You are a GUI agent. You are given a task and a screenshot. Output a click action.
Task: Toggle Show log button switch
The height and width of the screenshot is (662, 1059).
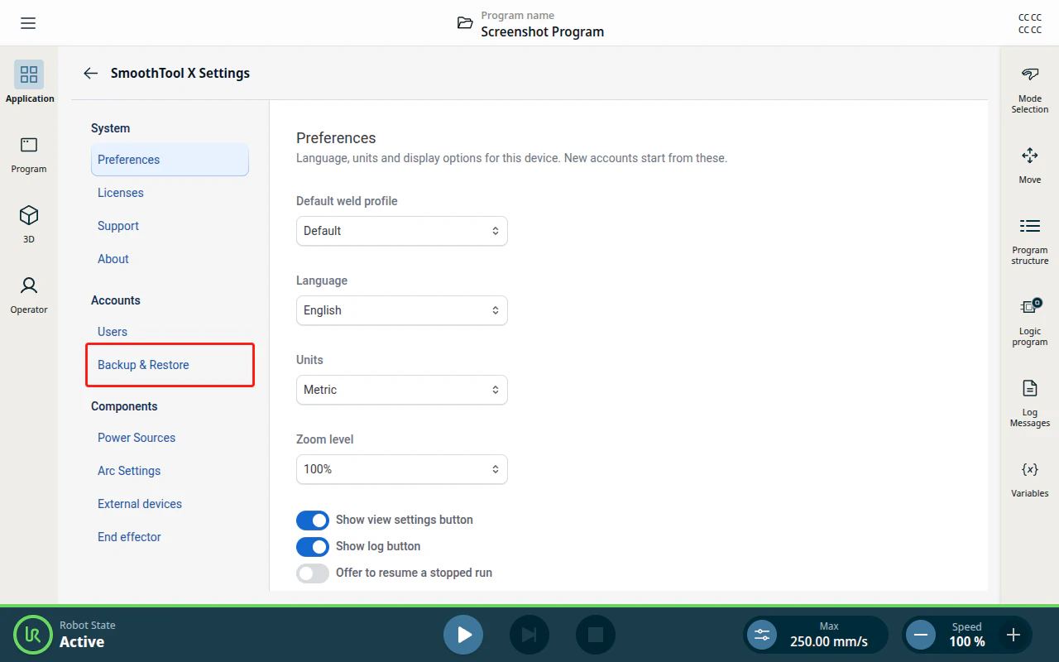pos(313,547)
